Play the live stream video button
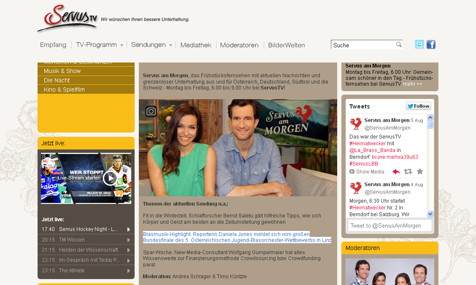Viewport: 476px width, 285px height. coord(110,178)
